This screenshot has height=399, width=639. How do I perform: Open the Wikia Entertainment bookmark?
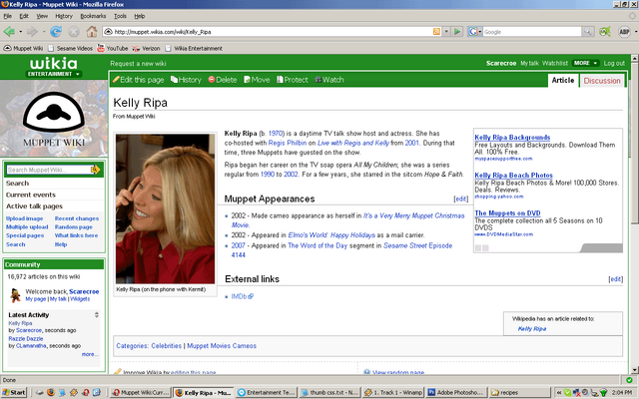pyautogui.click(x=194, y=48)
